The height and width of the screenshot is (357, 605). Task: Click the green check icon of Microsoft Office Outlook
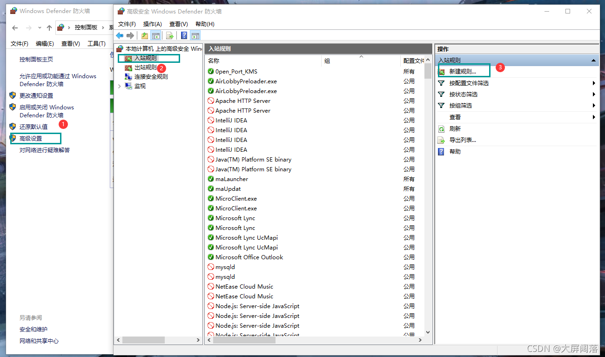point(211,257)
